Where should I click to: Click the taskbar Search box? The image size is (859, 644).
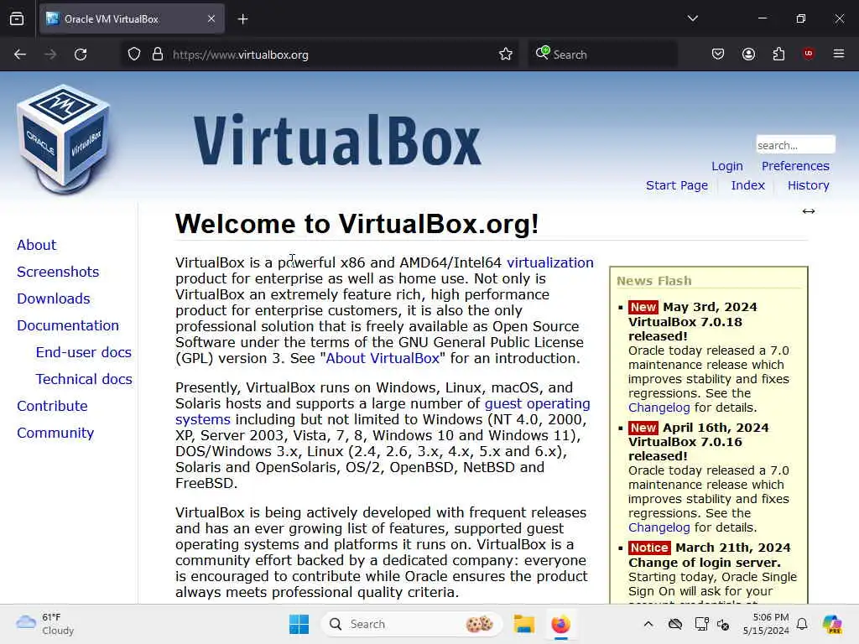click(x=412, y=624)
